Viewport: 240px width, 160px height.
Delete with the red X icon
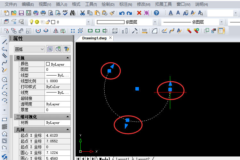(x=139, y=13)
